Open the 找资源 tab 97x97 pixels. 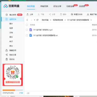click(82, 6)
